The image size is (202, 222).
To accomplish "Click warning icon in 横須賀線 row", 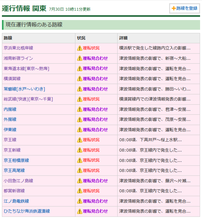I will click(x=80, y=79).
